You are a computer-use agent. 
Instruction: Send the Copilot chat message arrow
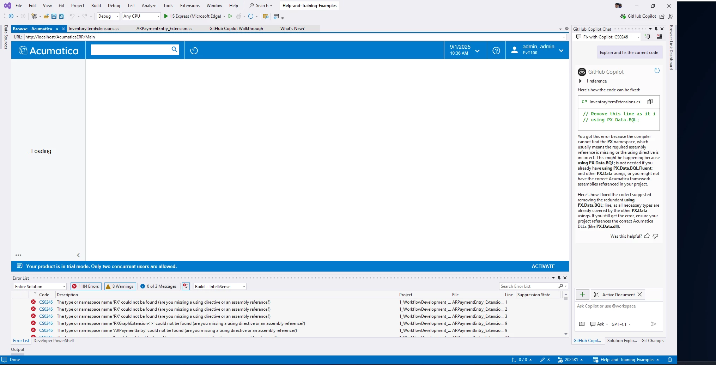click(653, 324)
